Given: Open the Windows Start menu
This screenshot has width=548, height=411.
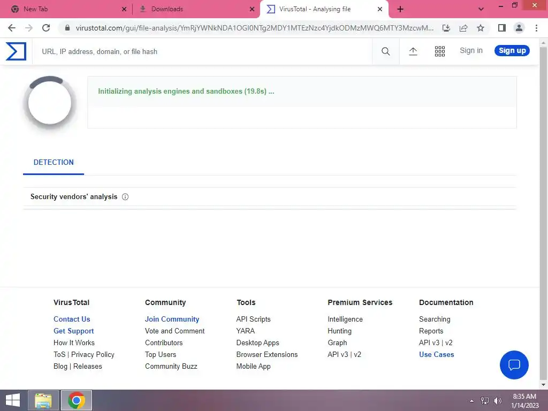Looking at the screenshot, I should (13, 400).
